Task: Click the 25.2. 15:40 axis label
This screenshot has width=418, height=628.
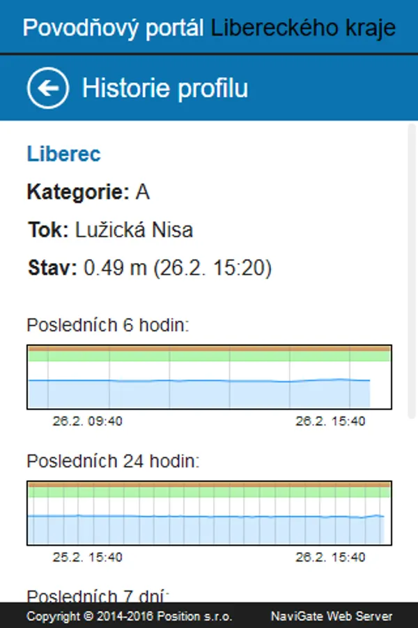Action: coord(88,557)
